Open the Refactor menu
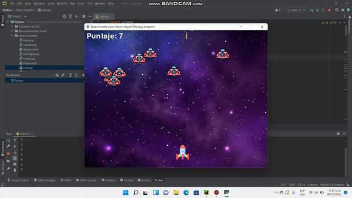 point(62,4)
